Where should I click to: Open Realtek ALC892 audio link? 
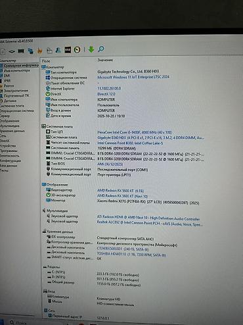point(150,224)
